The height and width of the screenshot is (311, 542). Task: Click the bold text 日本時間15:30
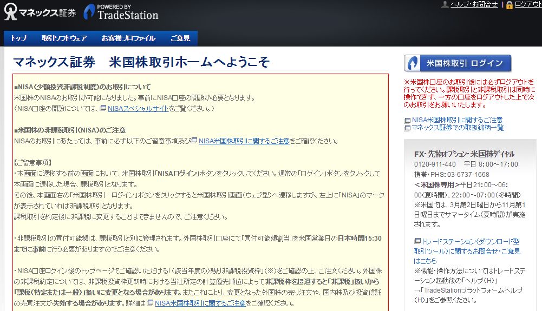(360, 239)
